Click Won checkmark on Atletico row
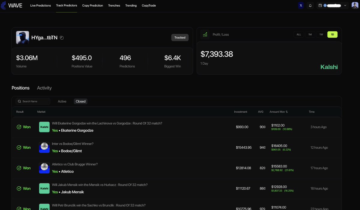 (19, 168)
